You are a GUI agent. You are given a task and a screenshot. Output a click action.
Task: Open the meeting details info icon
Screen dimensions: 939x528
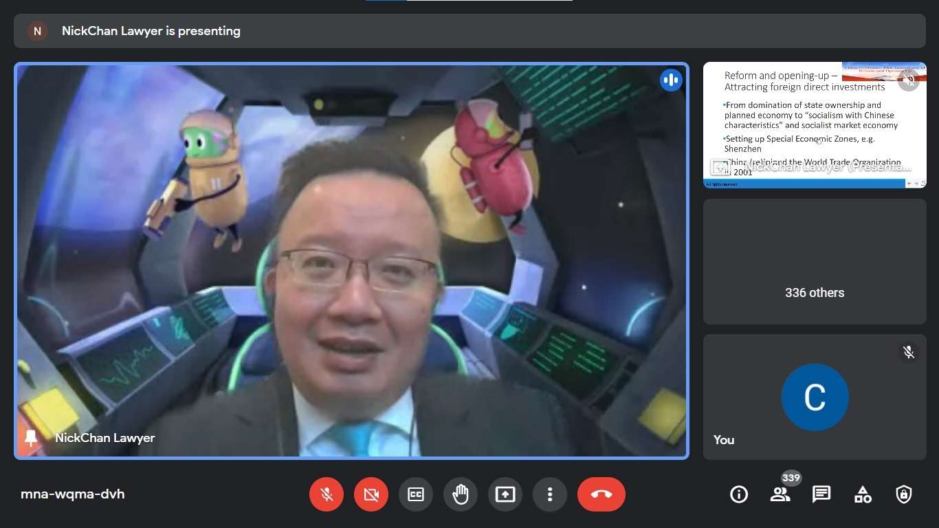(739, 494)
